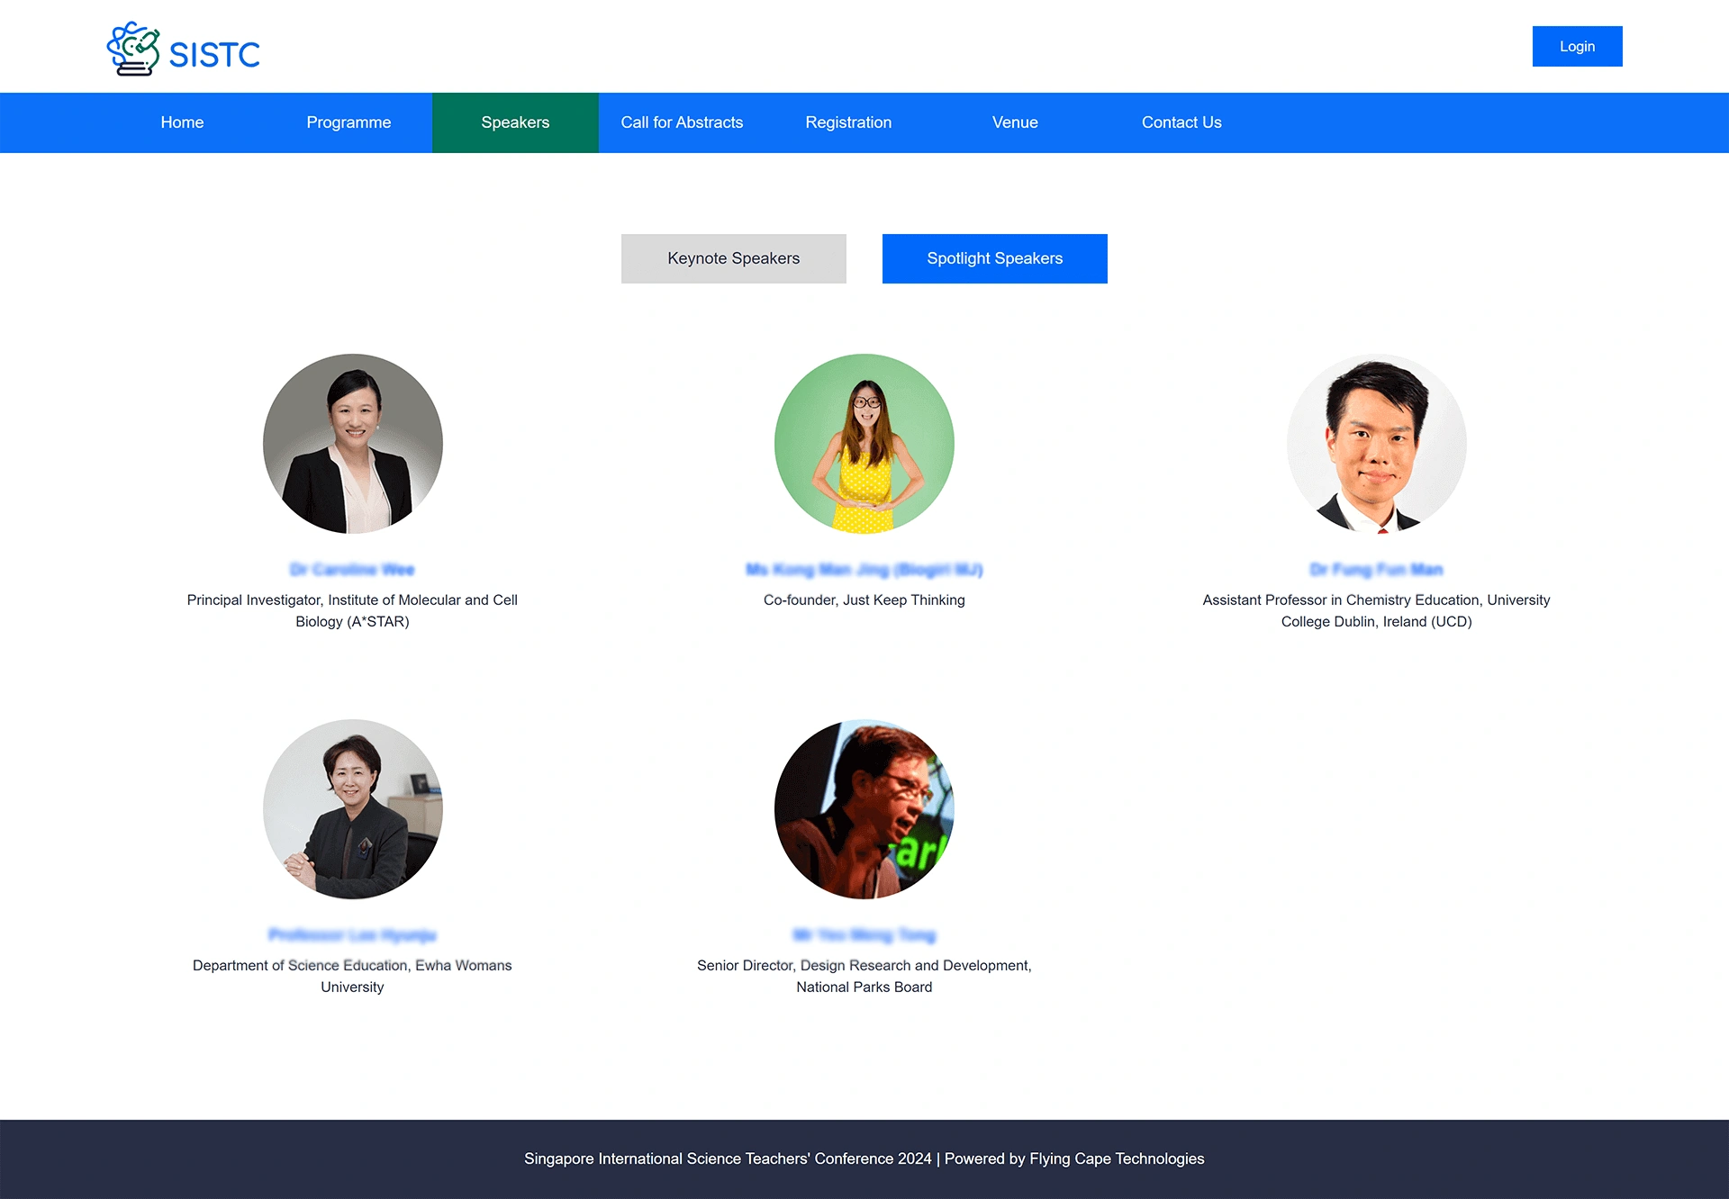Screen dimensions: 1729x1199
Task: Open the name link above 'Co-founder, Just Keep Thinking'
Action: 864,570
